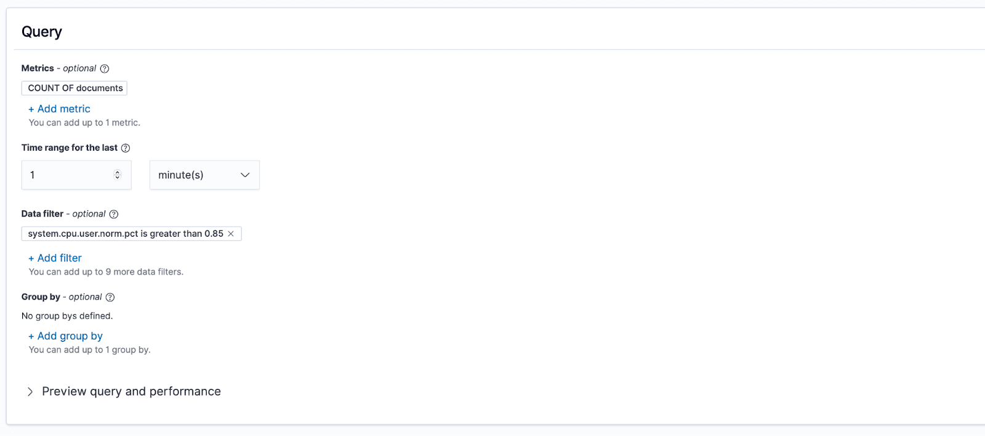Open the minute(s) time unit dropdown

197,175
